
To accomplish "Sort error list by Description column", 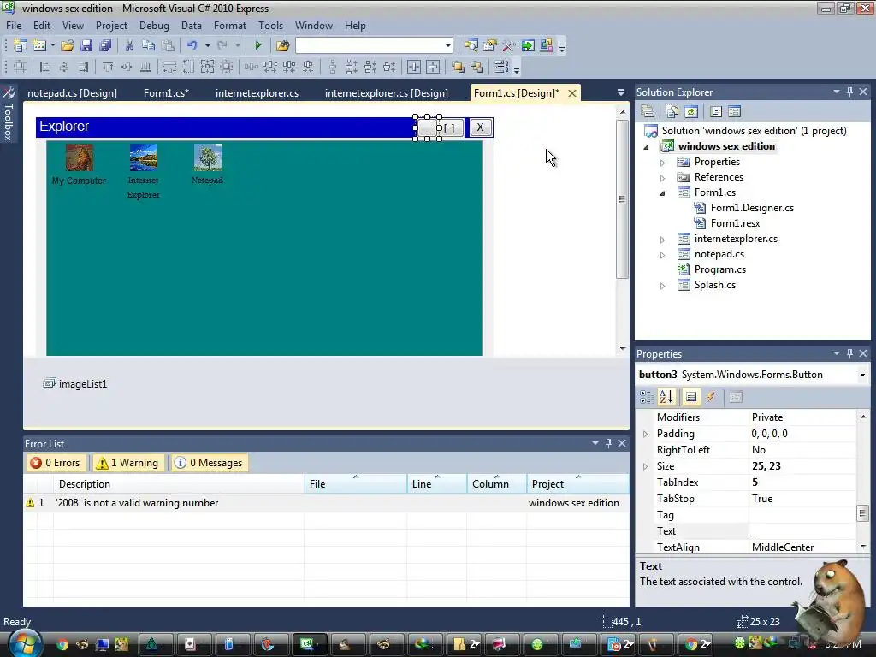I will pos(179,484).
